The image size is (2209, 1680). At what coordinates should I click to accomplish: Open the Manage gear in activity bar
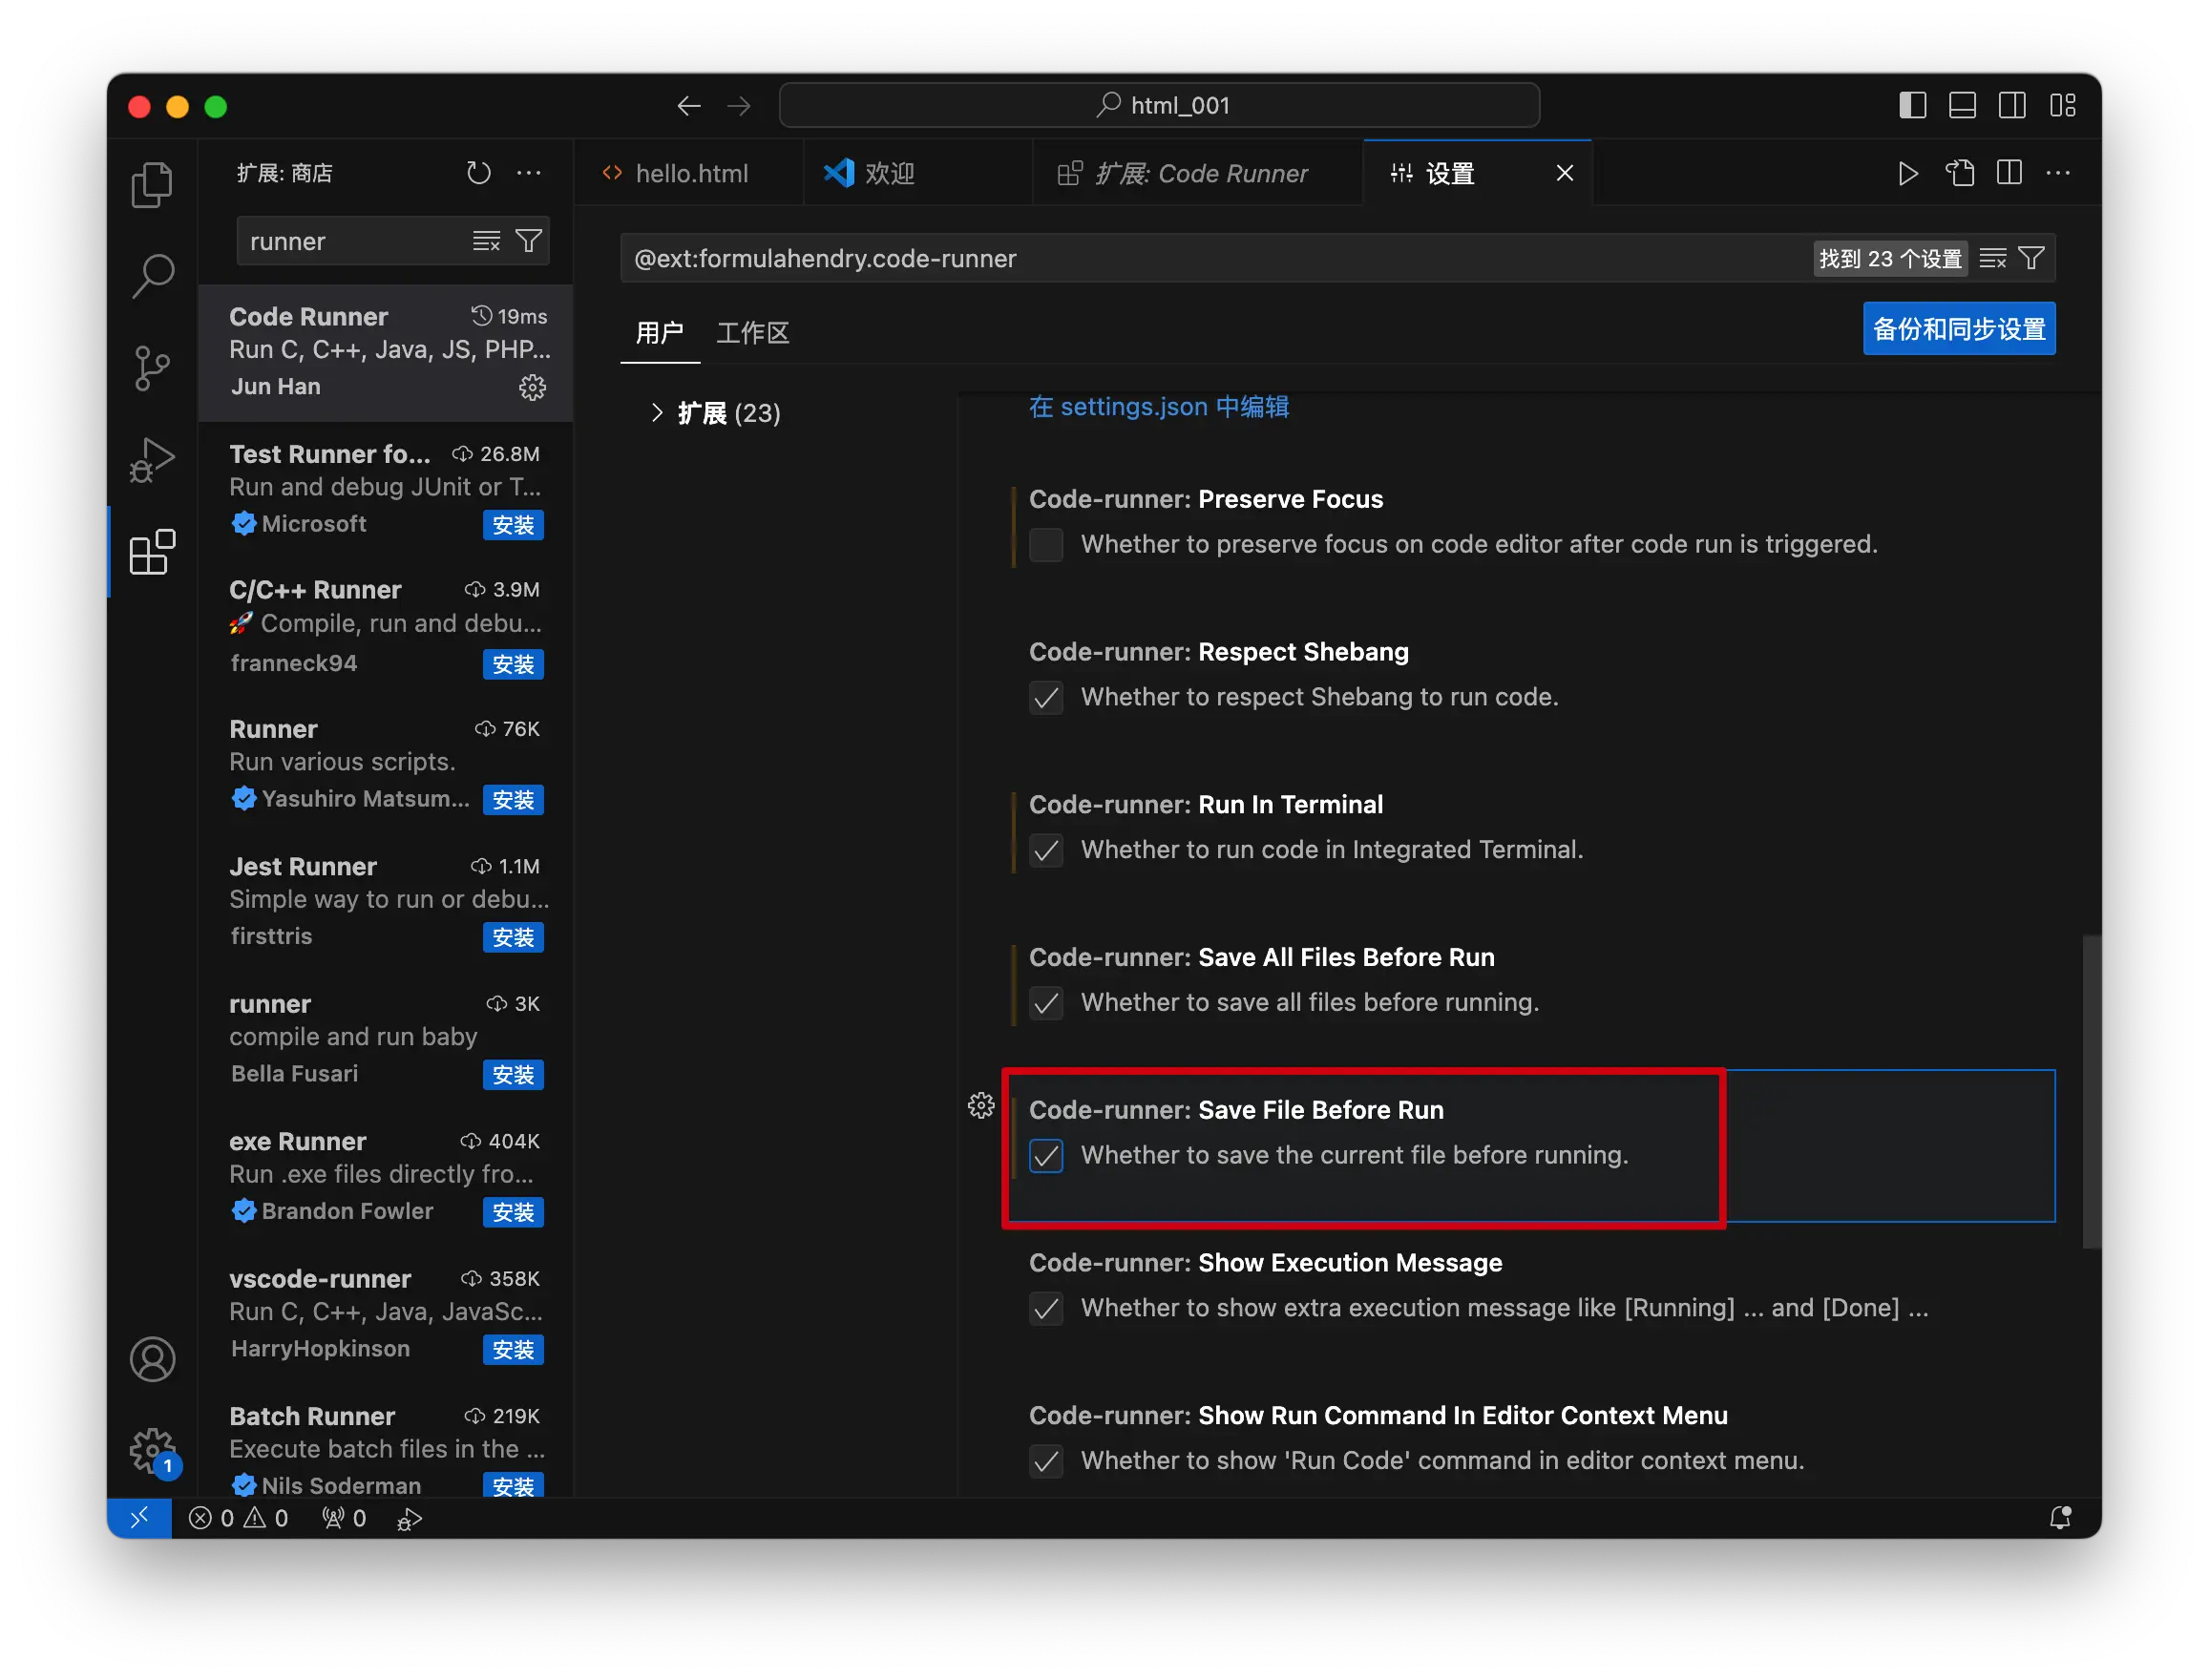point(152,1450)
